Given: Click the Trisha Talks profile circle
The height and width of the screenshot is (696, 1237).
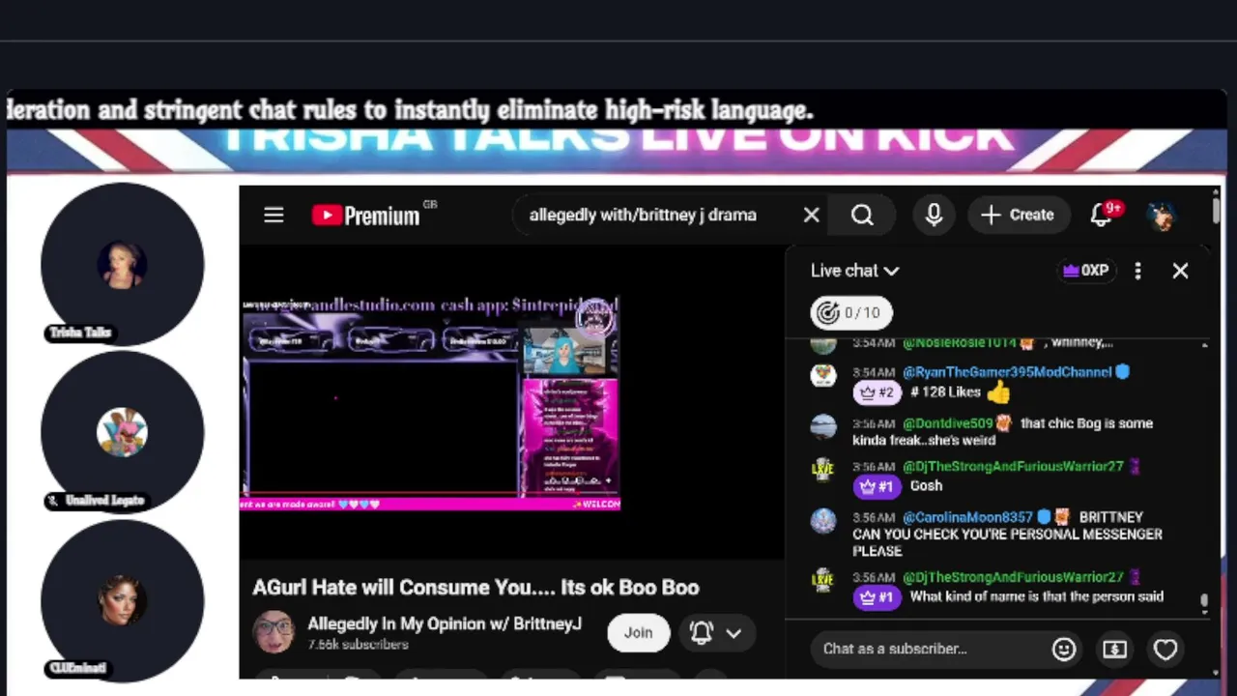Looking at the screenshot, I should click(x=122, y=264).
